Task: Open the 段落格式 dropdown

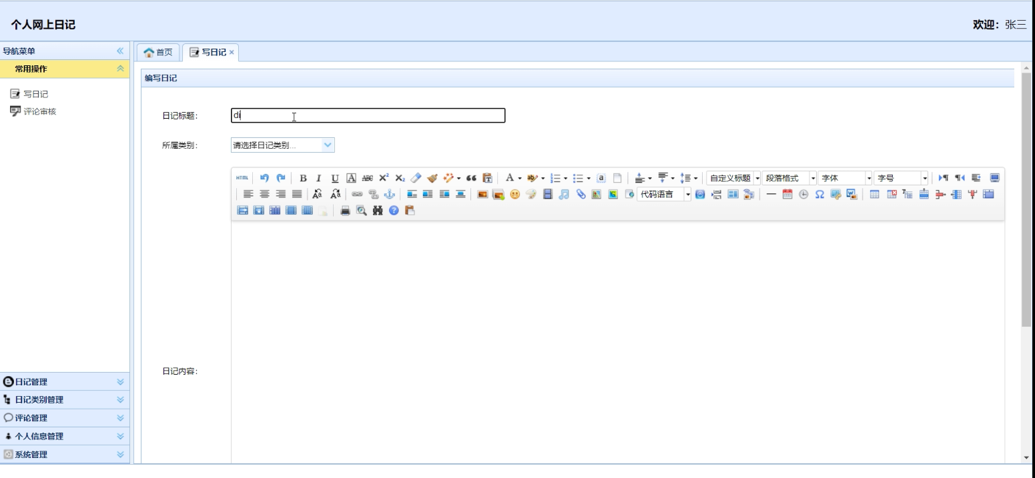Action: (x=789, y=178)
